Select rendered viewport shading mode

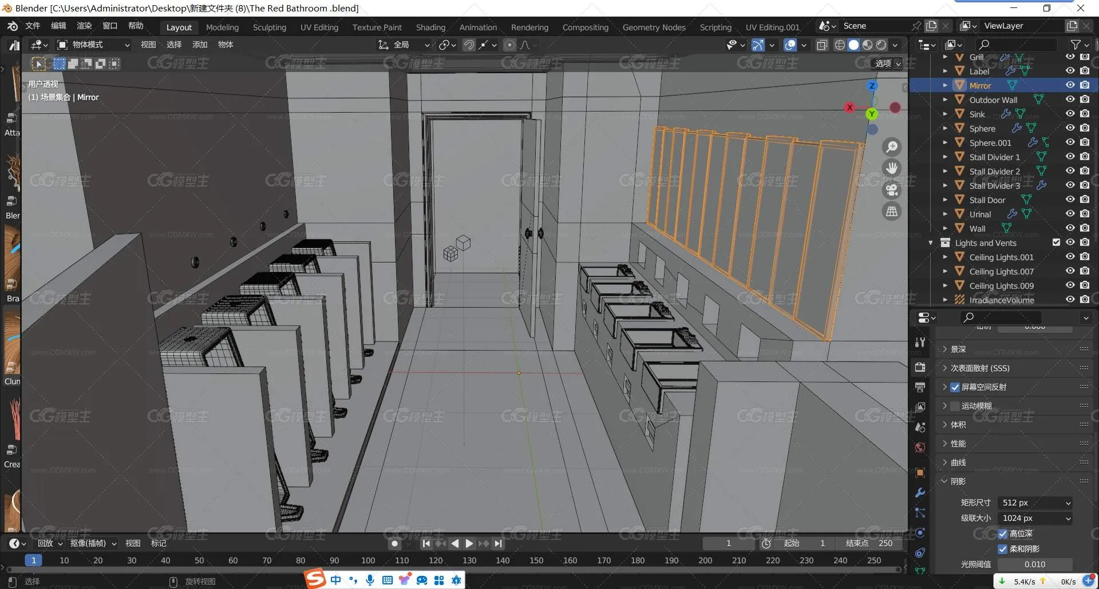(881, 45)
